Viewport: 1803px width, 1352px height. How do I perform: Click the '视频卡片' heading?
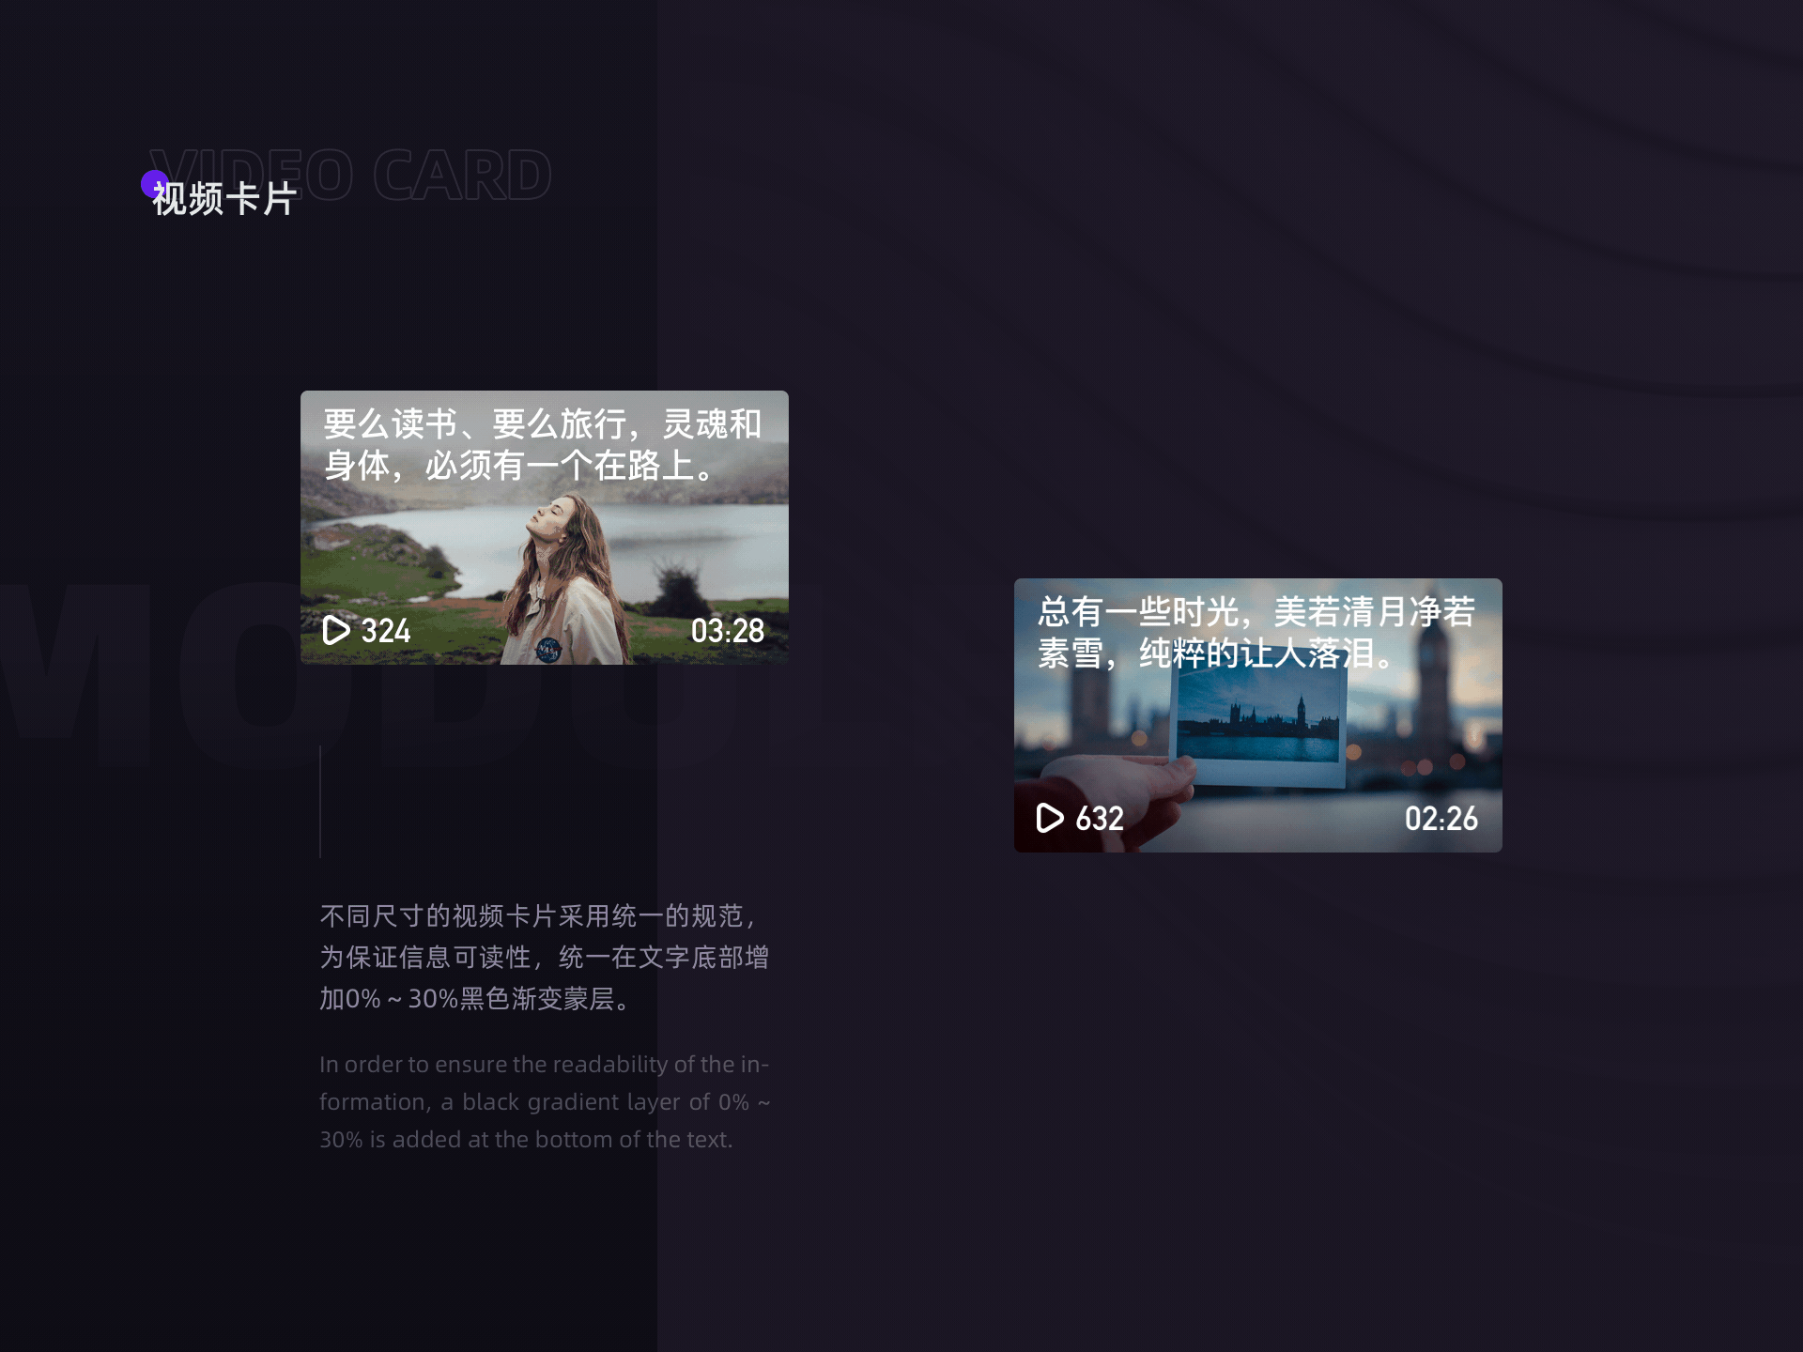coord(224,199)
